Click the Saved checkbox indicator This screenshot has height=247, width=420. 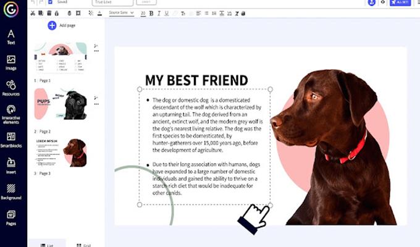click(x=50, y=2)
